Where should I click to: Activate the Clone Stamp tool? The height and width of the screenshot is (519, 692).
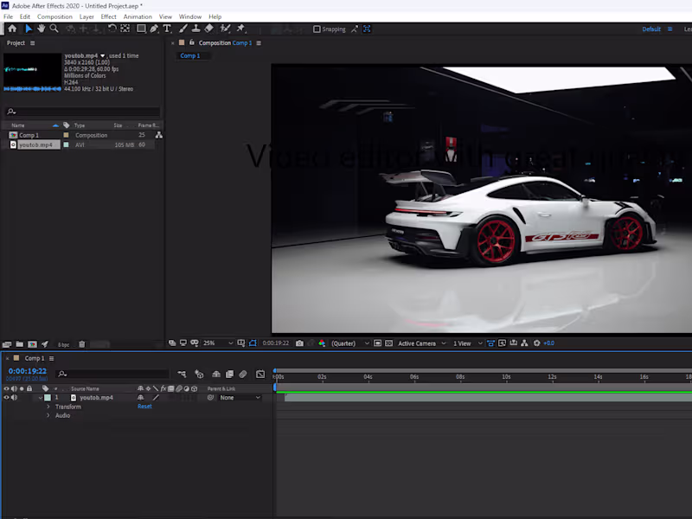(195, 29)
